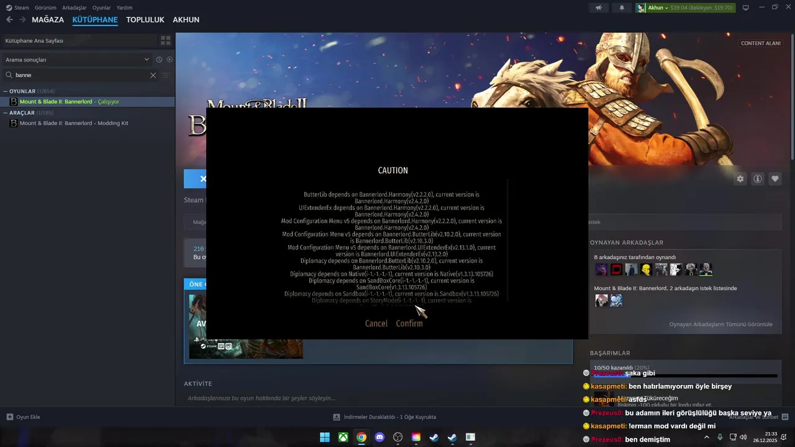Open the advanced filter icon beside search
Screen dimensions: 795x447
point(165,75)
